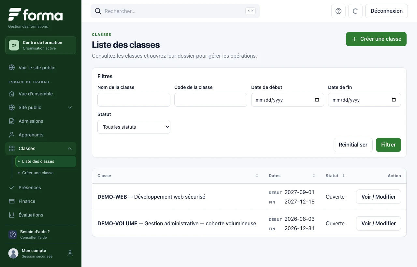
Task: Collapse the Classes submenu chevron
Action: coord(70,148)
